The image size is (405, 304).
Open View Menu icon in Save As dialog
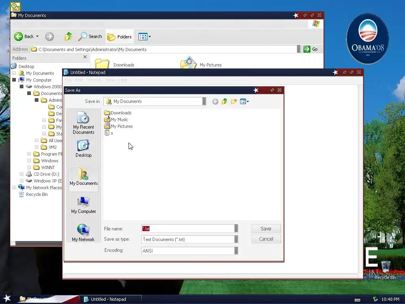pyautogui.click(x=244, y=102)
